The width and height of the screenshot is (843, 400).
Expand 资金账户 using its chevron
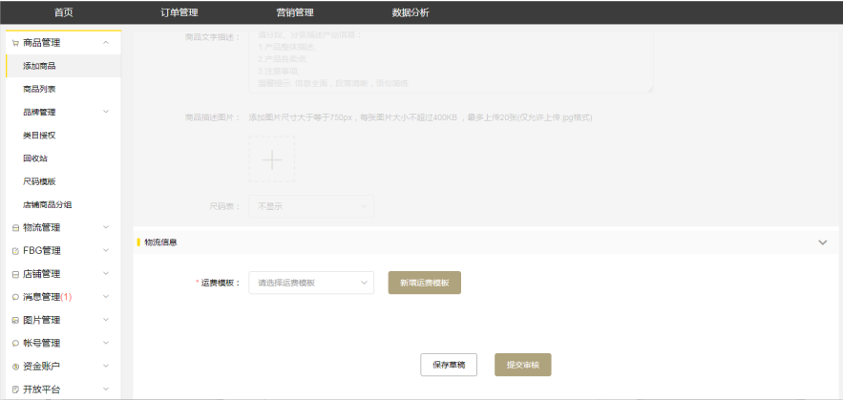pos(106,367)
